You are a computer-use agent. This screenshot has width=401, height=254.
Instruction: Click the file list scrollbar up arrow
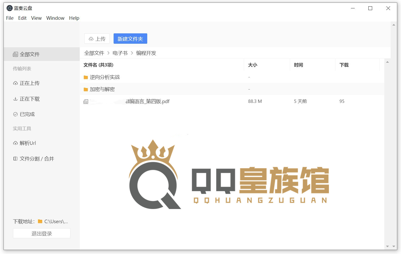pyautogui.click(x=387, y=62)
